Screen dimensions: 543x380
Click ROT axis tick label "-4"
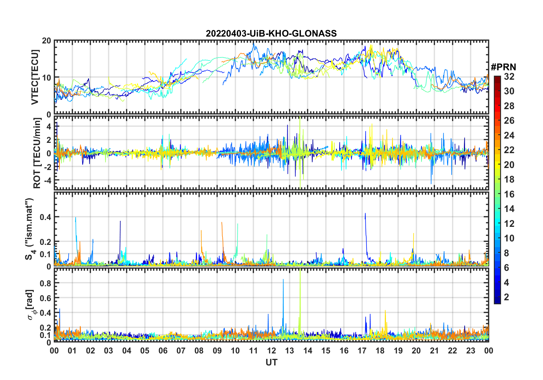coord(47,181)
